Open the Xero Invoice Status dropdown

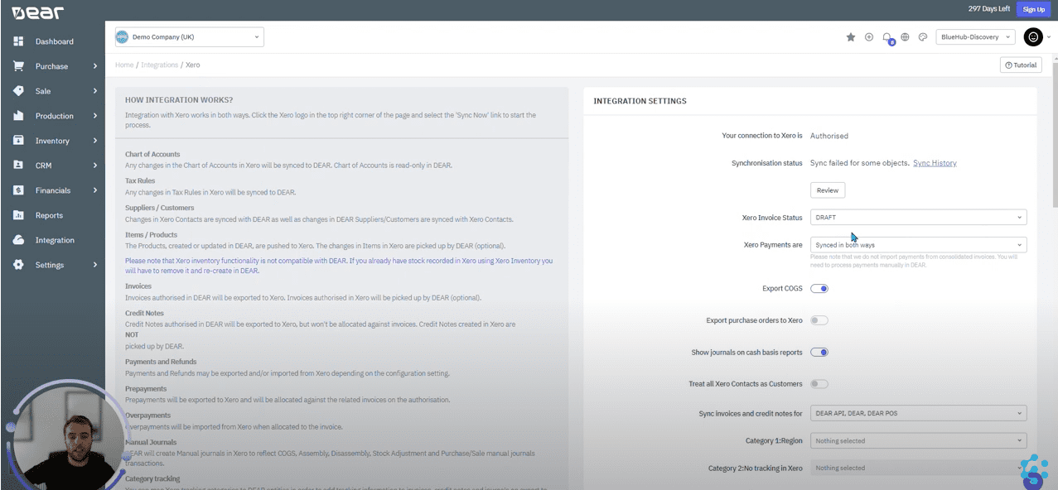click(x=917, y=217)
